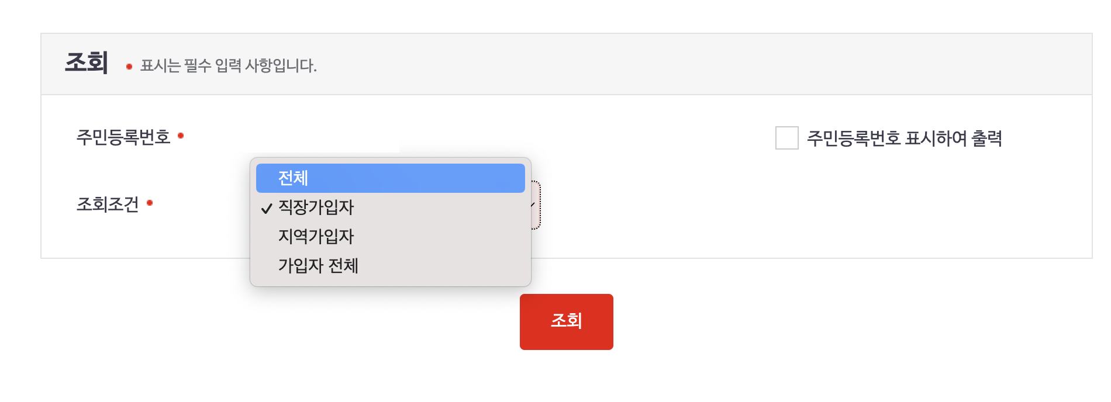This screenshot has width=1111, height=402.
Task: Click the checkmark next to 직장가입자
Action: click(x=267, y=207)
